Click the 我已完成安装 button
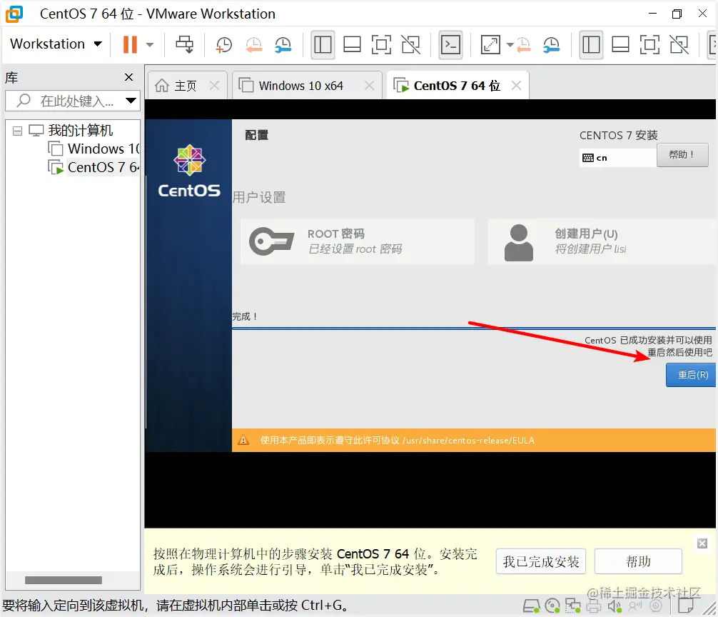Viewport: 718px width, 617px height. pyautogui.click(x=541, y=561)
